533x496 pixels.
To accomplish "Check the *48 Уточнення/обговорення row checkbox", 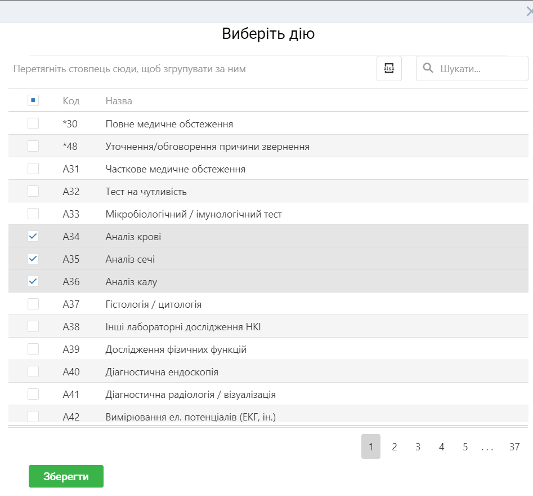I will coord(33,146).
